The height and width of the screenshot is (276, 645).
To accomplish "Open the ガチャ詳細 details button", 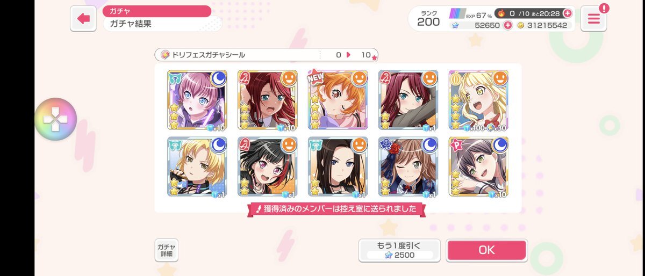I will [167, 250].
